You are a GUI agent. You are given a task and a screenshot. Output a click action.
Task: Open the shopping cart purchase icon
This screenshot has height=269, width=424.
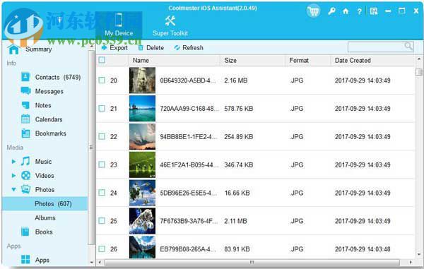pos(313,11)
